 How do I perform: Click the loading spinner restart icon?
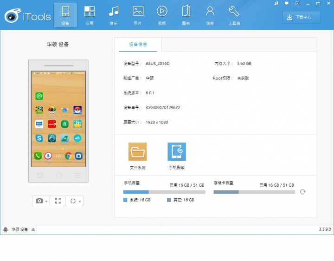(x=73, y=201)
